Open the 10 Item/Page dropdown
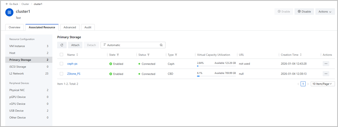338x127 pixels. click(323, 84)
